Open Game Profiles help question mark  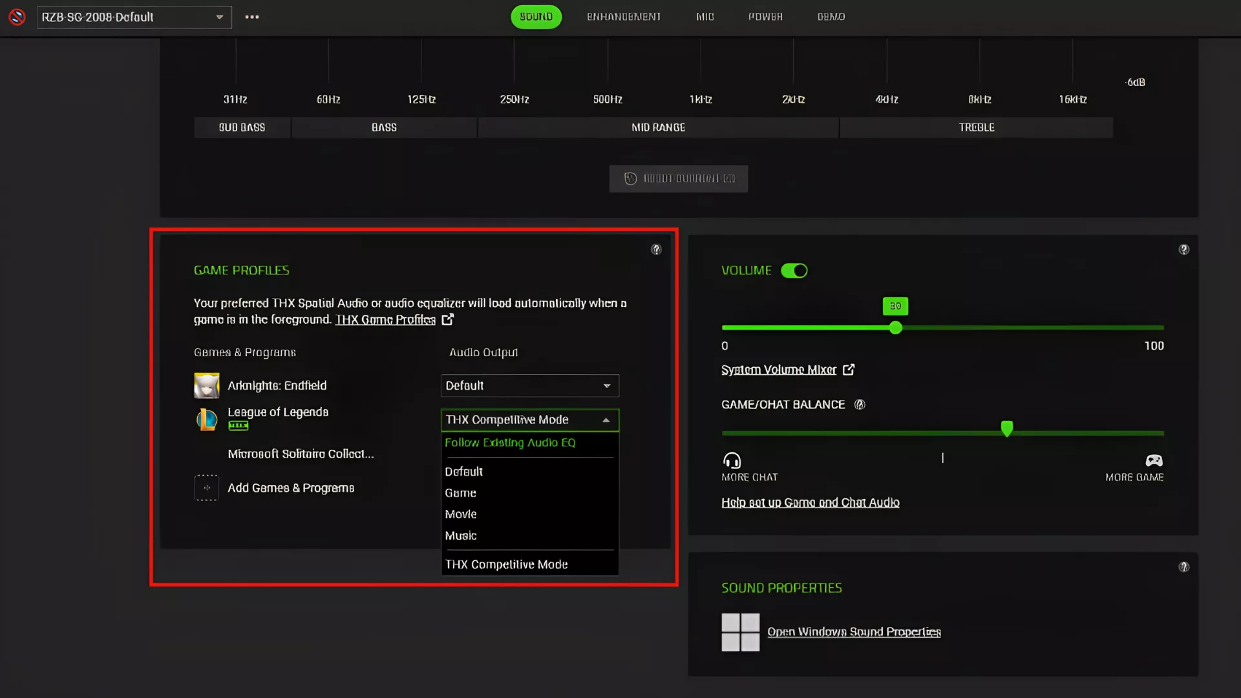tap(656, 249)
